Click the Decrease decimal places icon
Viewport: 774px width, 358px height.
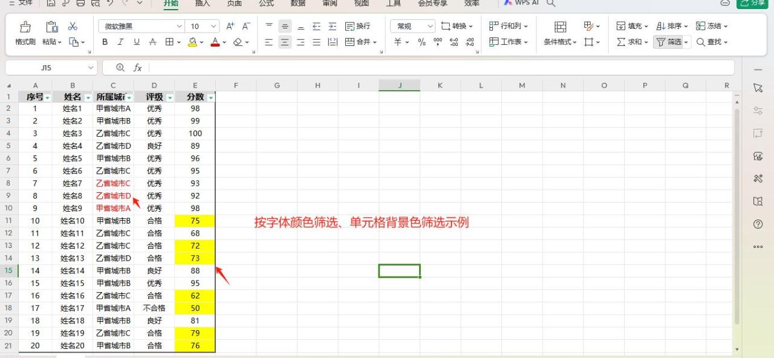pos(470,42)
